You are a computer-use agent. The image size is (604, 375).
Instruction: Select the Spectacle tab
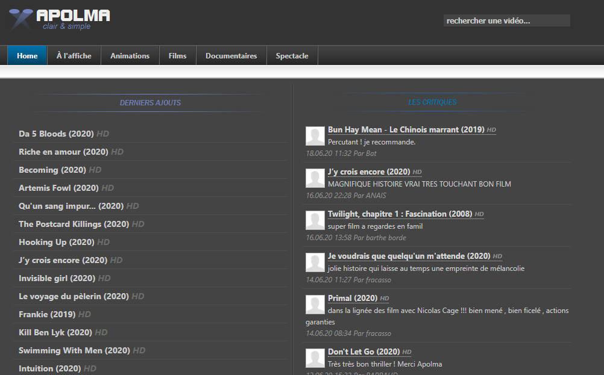pos(292,56)
